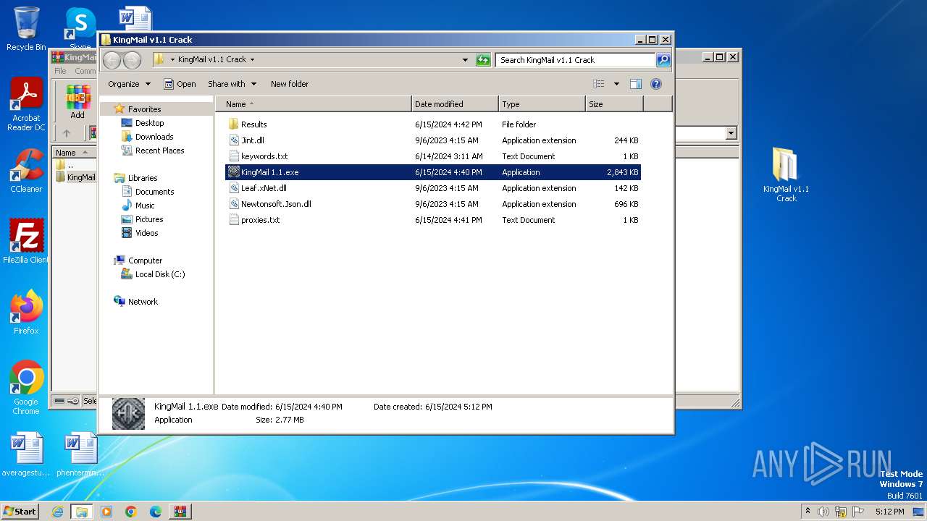This screenshot has width=927, height=521.
Task: Select the proxies.txt file icon
Action: tap(233, 220)
